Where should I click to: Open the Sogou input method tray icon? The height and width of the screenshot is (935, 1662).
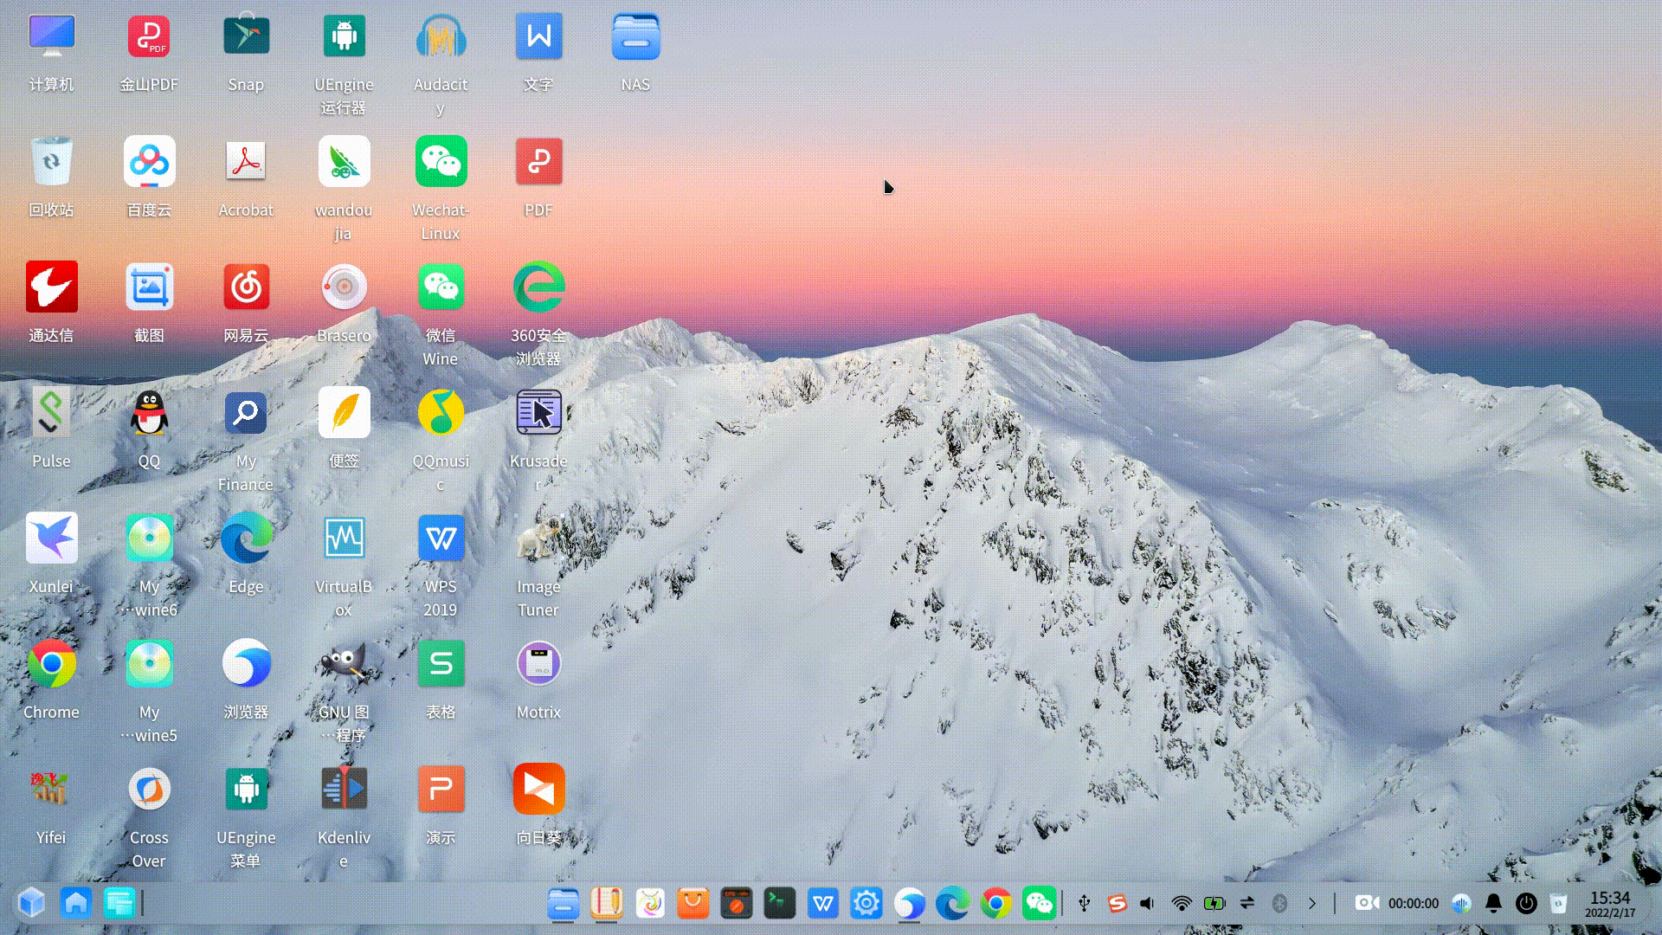(x=1118, y=903)
